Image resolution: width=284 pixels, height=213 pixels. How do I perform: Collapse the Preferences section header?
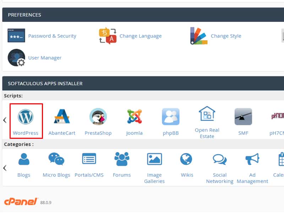(x=143, y=15)
